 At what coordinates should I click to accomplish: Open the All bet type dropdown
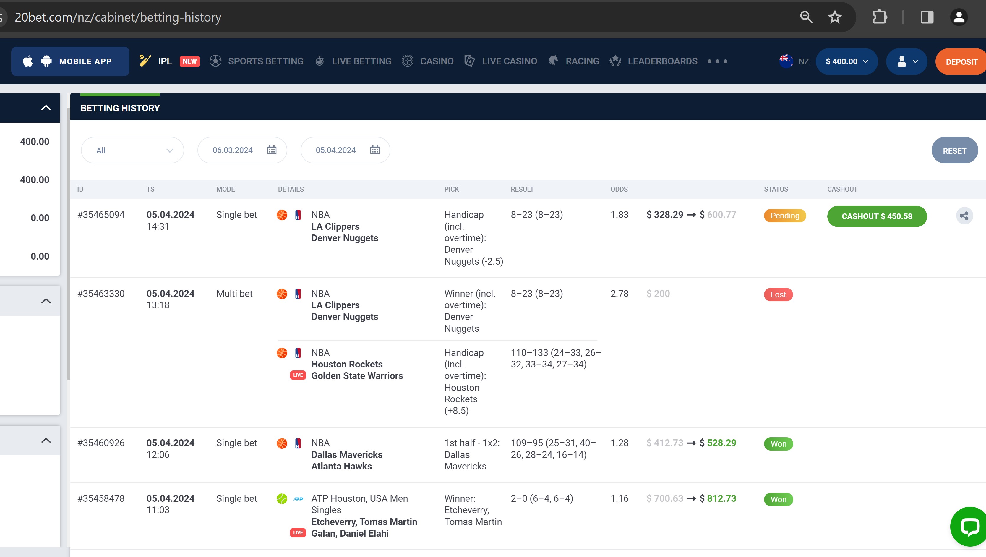click(x=132, y=150)
